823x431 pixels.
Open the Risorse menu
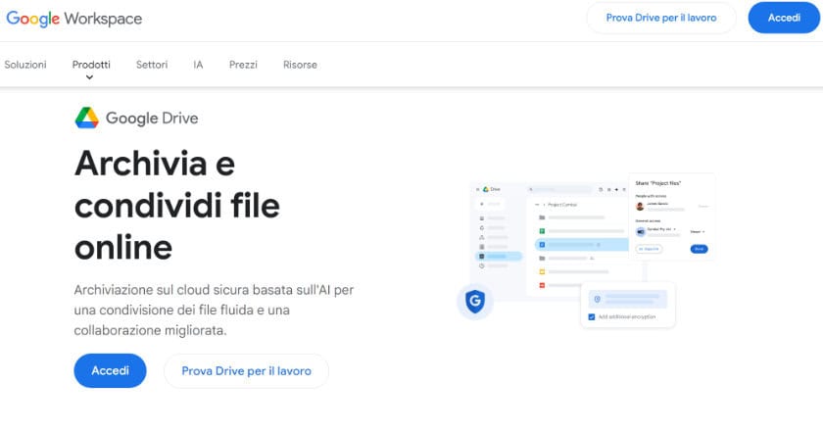(x=300, y=65)
